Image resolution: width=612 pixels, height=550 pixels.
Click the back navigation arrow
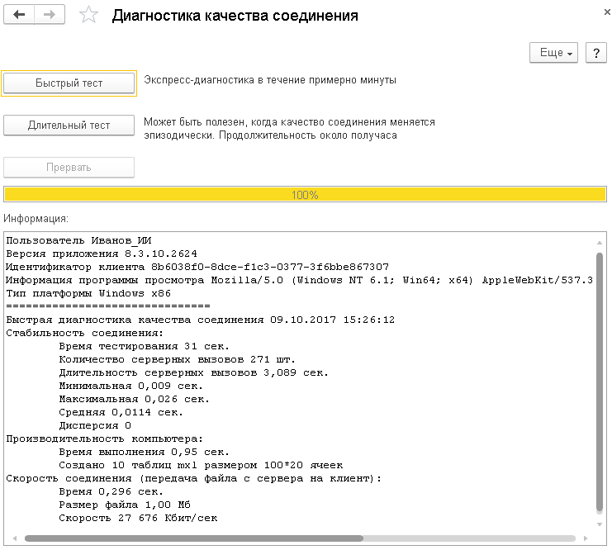click(19, 15)
